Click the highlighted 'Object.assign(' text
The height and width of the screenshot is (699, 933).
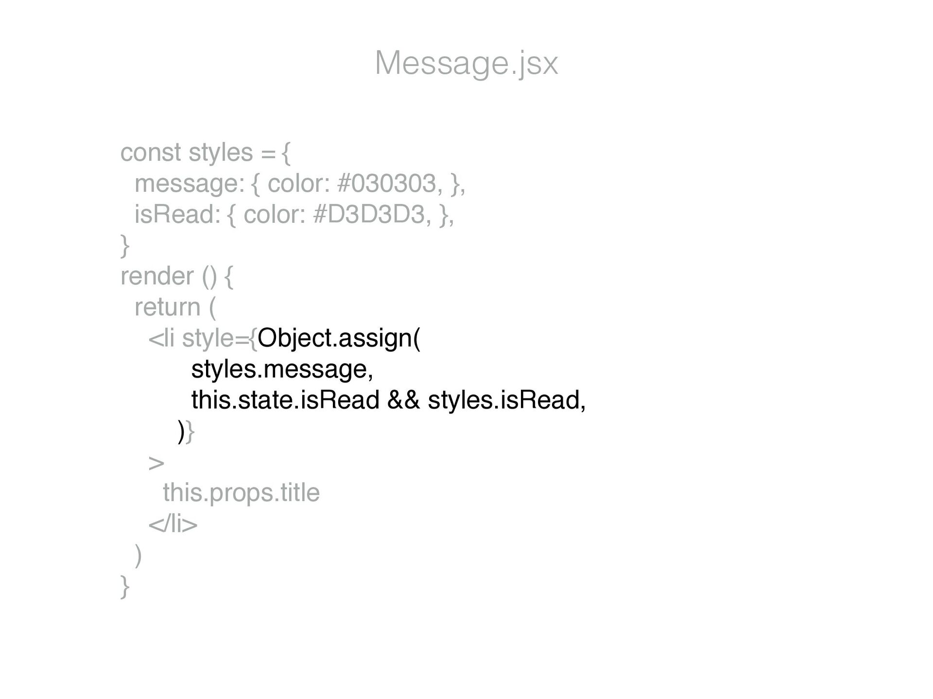pyautogui.click(x=339, y=338)
